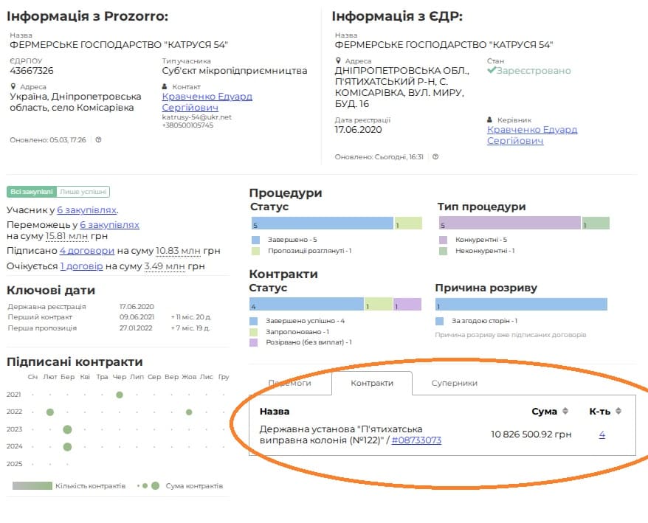The height and width of the screenshot is (523, 648).
Task: Click help icon beside ЄДР update time 16:31
Action: coord(435,156)
